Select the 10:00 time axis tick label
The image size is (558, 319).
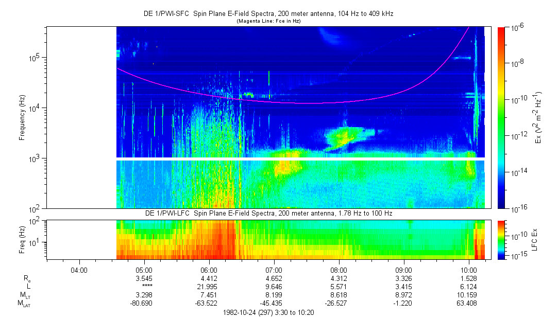pyautogui.click(x=468, y=270)
